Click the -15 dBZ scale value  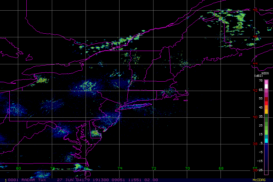260,161
